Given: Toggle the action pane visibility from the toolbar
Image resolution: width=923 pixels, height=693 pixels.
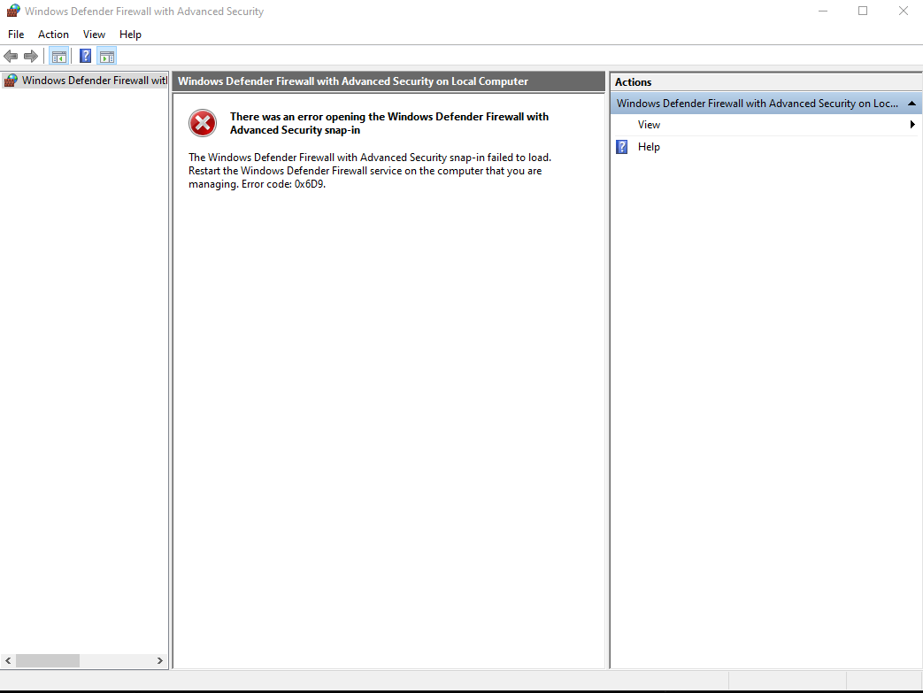Looking at the screenshot, I should pos(106,55).
